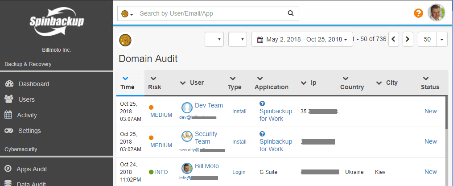This screenshot has height=186, width=453.
Task: Click the orange help question mark icon
Action: 418,13
